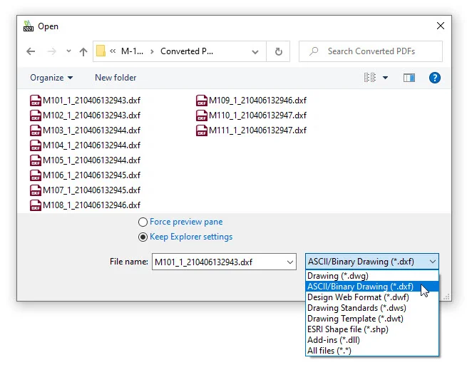
Task: Expand the recent locations chevron
Action: [x=68, y=51]
